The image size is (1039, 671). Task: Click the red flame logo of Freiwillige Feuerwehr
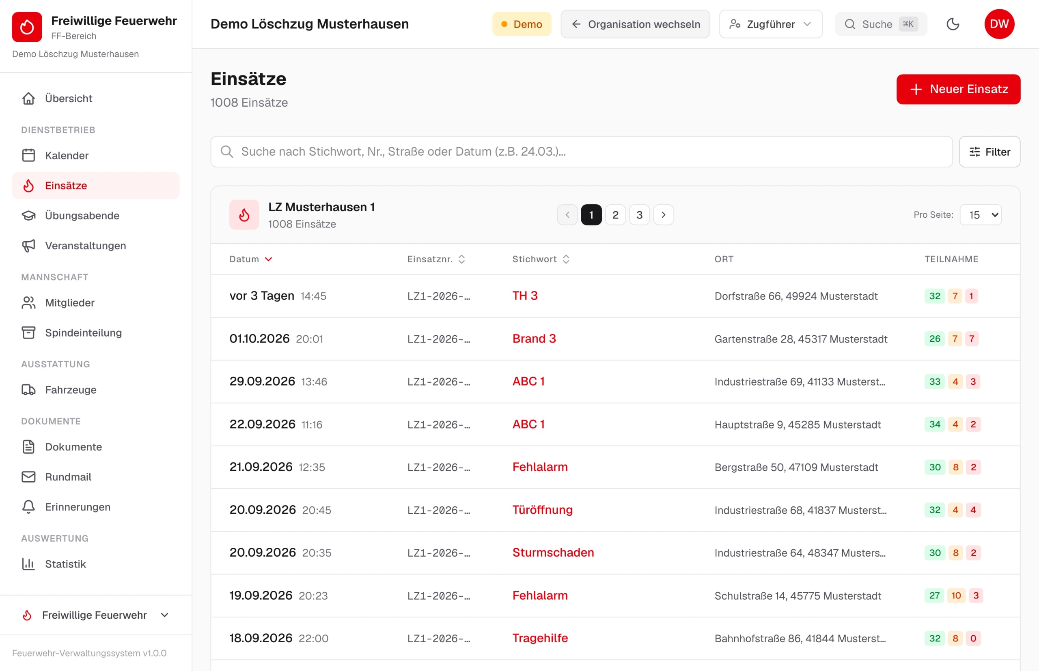(27, 27)
